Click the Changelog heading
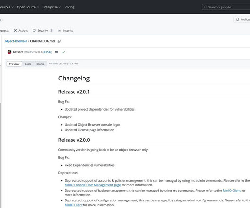The image size is (250, 208). (x=74, y=78)
